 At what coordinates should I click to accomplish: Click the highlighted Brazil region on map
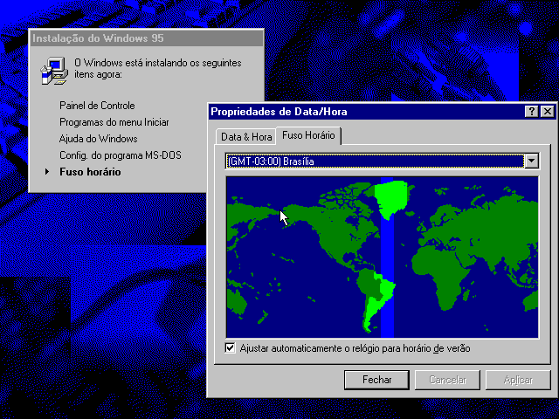387,289
